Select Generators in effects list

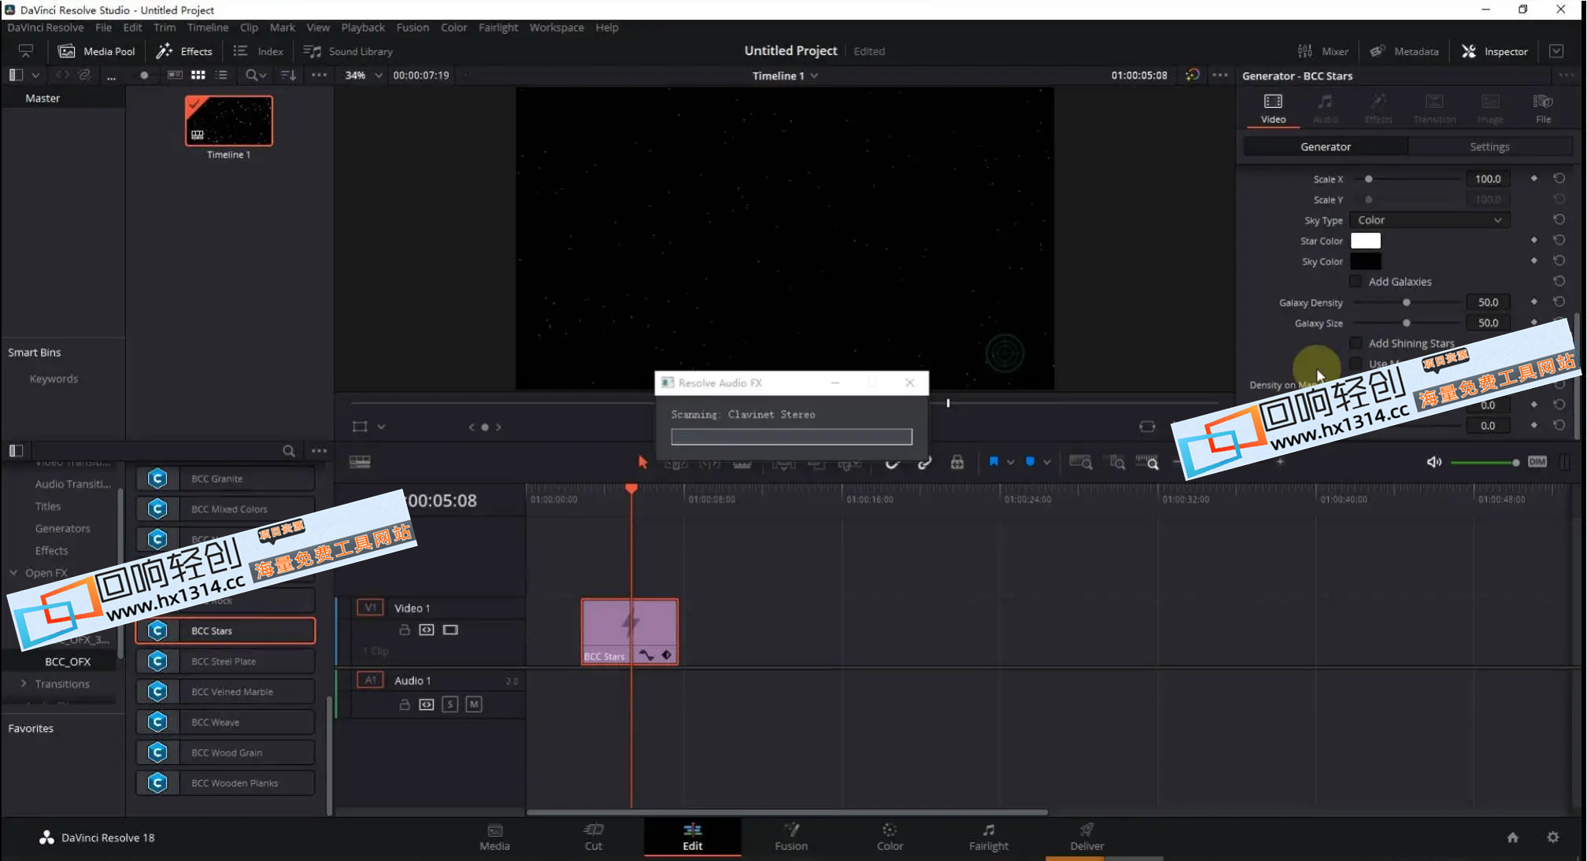click(62, 528)
